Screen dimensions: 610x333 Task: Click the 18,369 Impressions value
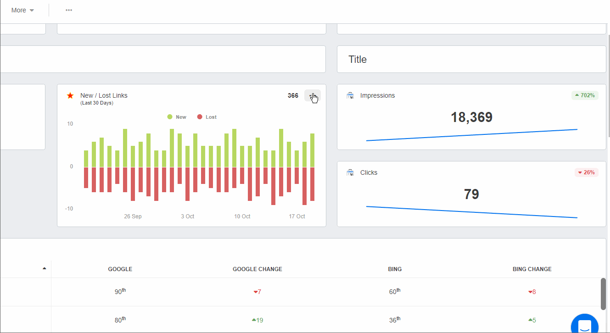point(471,117)
